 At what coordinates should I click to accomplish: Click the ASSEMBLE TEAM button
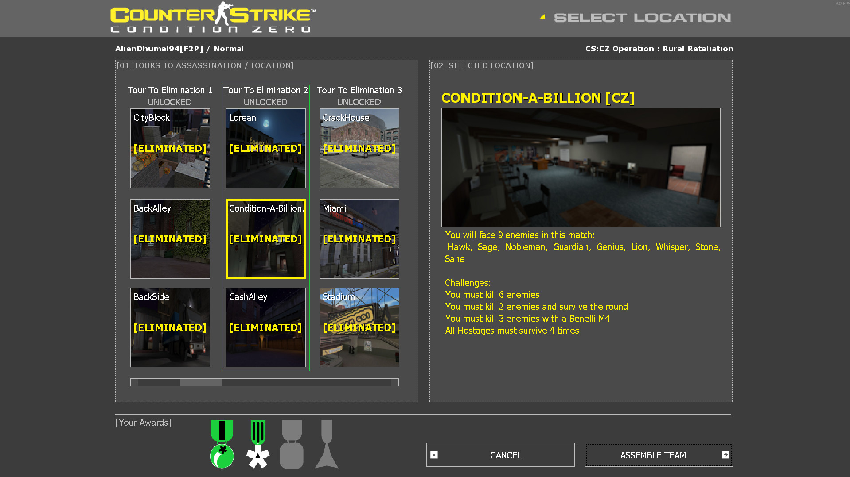click(x=659, y=455)
